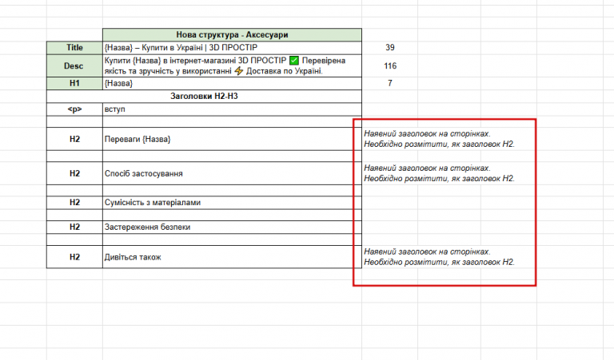Click the 'Наявний заголовок' note next to 'Дивіться також'
614x360 pixels.
click(x=439, y=257)
